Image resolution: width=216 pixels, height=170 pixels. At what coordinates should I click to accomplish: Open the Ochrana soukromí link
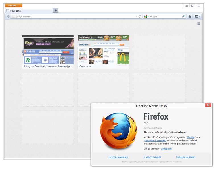click(186, 157)
